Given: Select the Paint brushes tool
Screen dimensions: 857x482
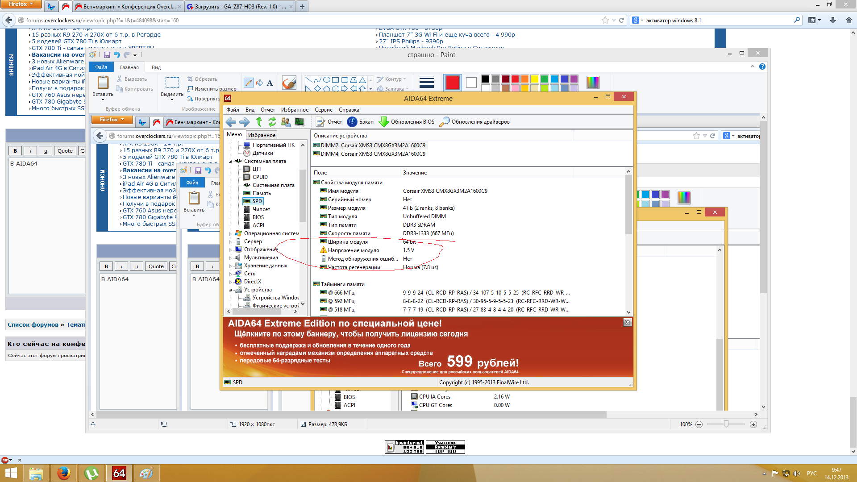Looking at the screenshot, I should [x=289, y=83].
